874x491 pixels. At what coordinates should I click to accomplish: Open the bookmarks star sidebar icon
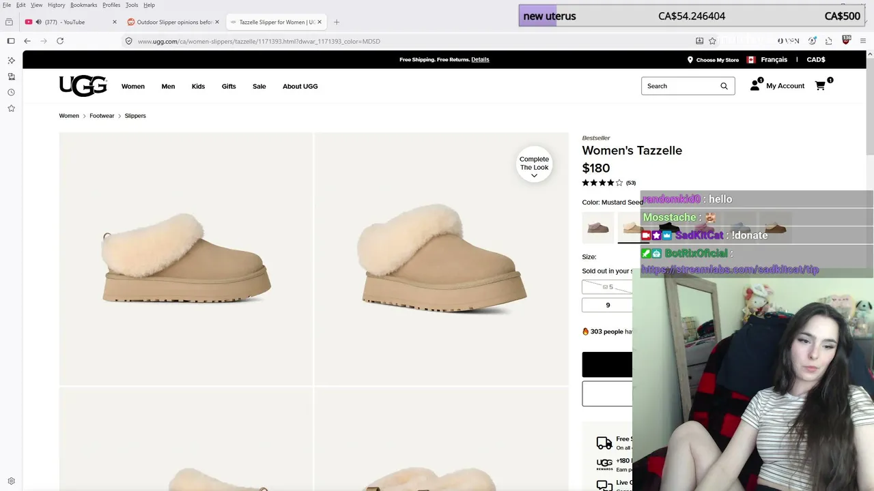(11, 108)
